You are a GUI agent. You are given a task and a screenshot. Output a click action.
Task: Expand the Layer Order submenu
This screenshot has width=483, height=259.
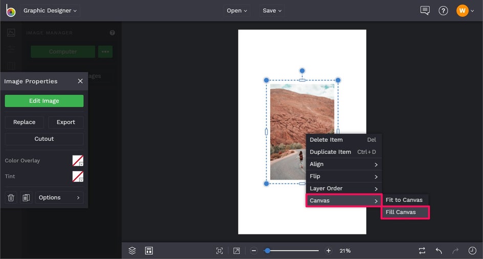click(343, 189)
